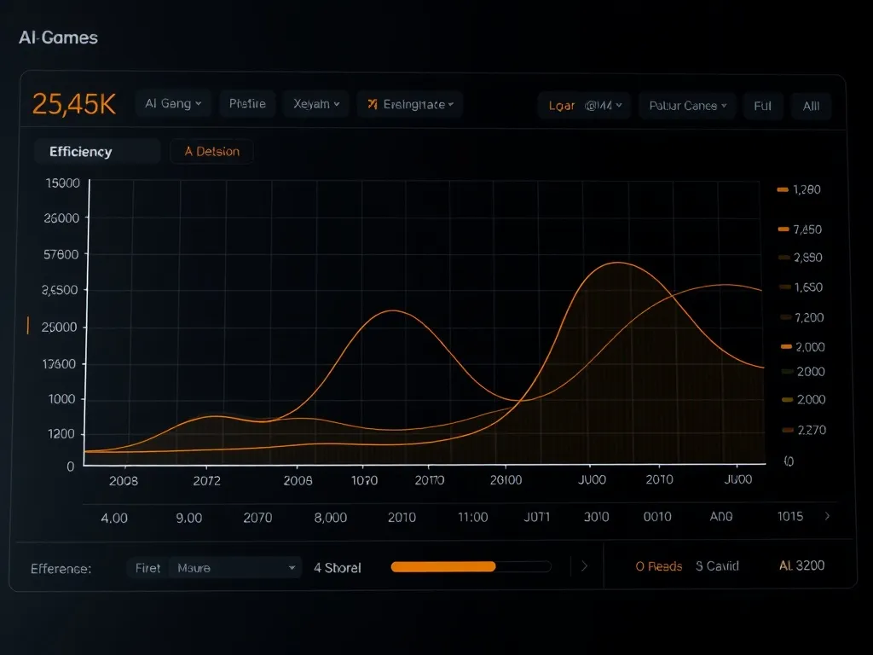
Task: Open the Ersingitace dropdown
Action: pos(410,105)
